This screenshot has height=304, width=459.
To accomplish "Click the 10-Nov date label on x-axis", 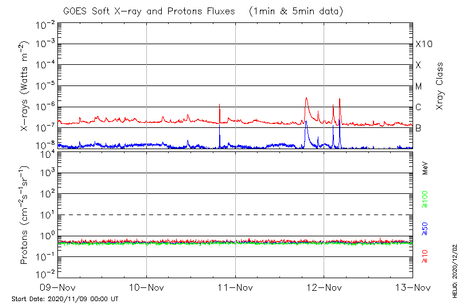I will click(146, 287).
